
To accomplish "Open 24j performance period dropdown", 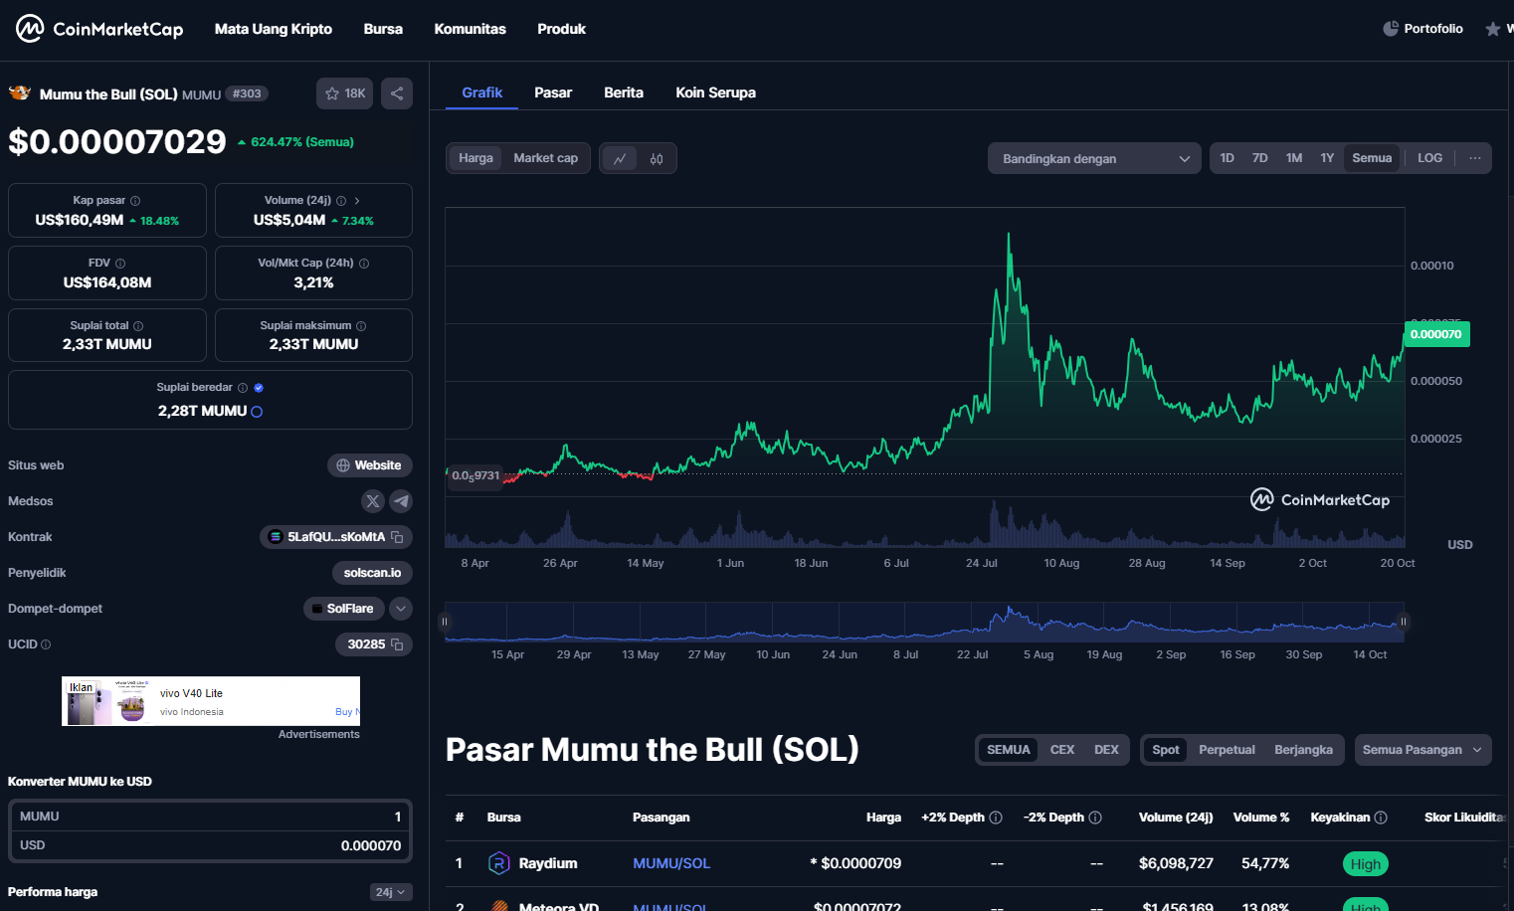I will 391,892.
